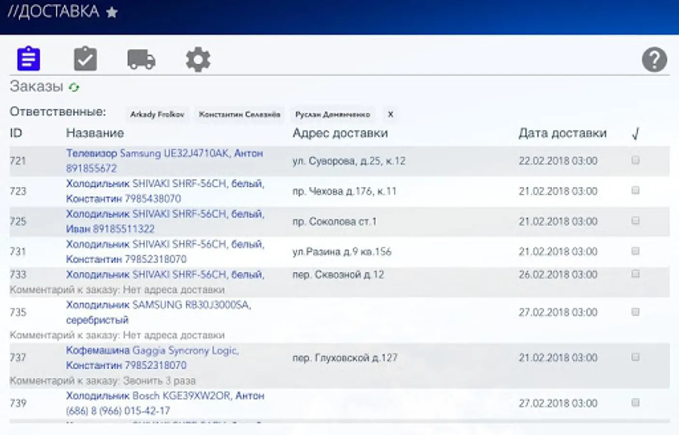
Task: Select date 26.02.2018 03:00
Action: point(558,275)
